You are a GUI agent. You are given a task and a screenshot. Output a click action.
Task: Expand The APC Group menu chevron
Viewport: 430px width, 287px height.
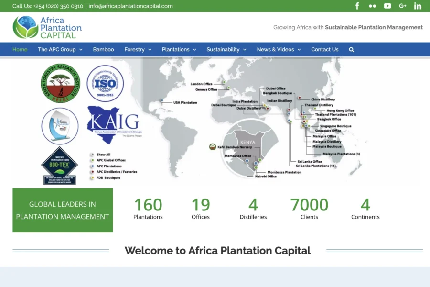pos(81,50)
